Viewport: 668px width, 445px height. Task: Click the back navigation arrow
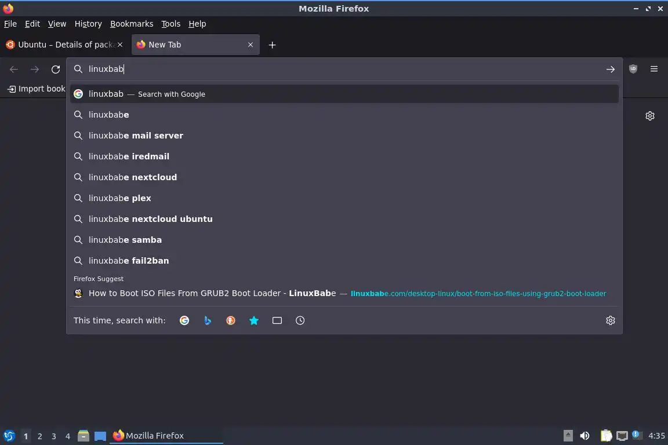point(14,69)
